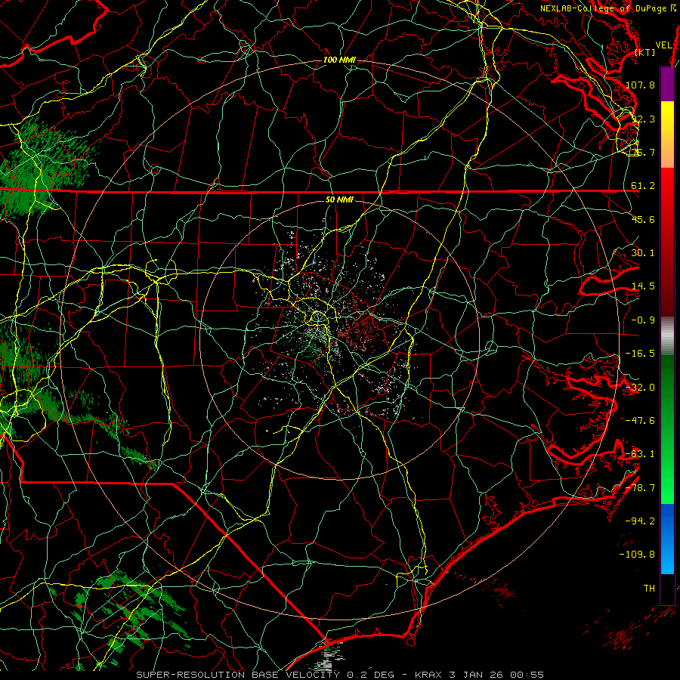Screen dimensions: 680x680
Task: Click the -0.9 value on velocity scale
Action: click(643, 320)
